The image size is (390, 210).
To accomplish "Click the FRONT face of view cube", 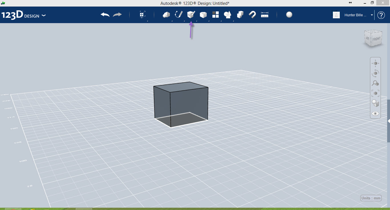I will pos(377,39).
